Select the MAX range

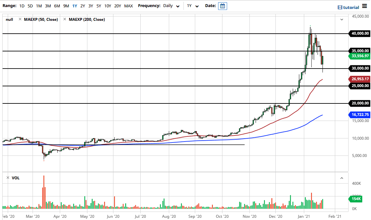point(128,6)
